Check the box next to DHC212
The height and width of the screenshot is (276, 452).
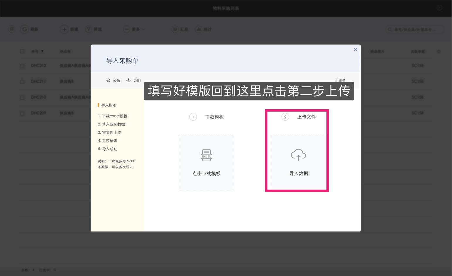pos(22,66)
